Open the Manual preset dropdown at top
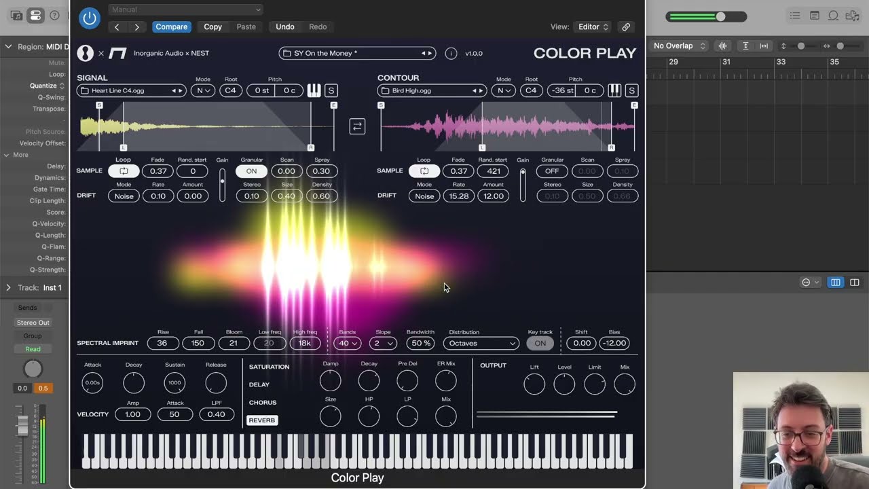Screen dimensions: 869x489 tap(185, 10)
